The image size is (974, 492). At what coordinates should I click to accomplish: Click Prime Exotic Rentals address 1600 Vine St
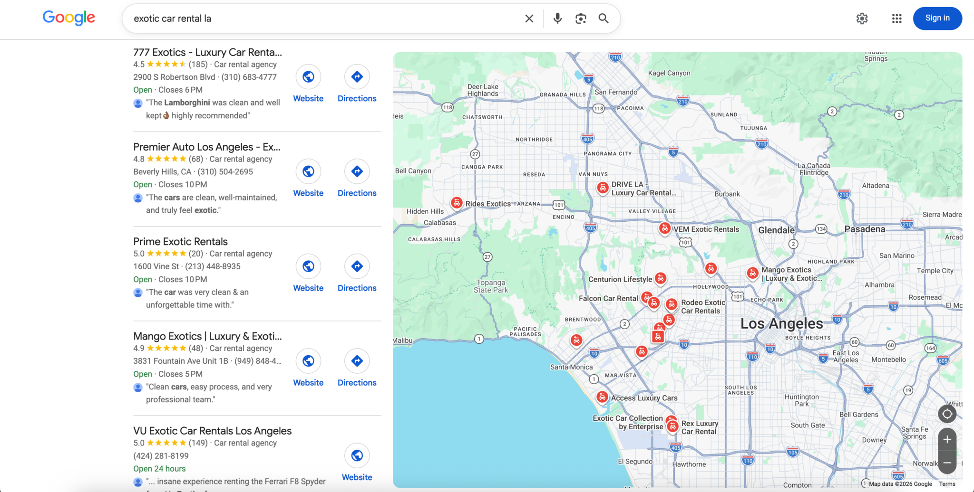click(156, 266)
